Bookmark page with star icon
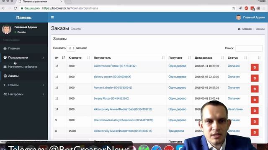 click(x=234, y=8)
